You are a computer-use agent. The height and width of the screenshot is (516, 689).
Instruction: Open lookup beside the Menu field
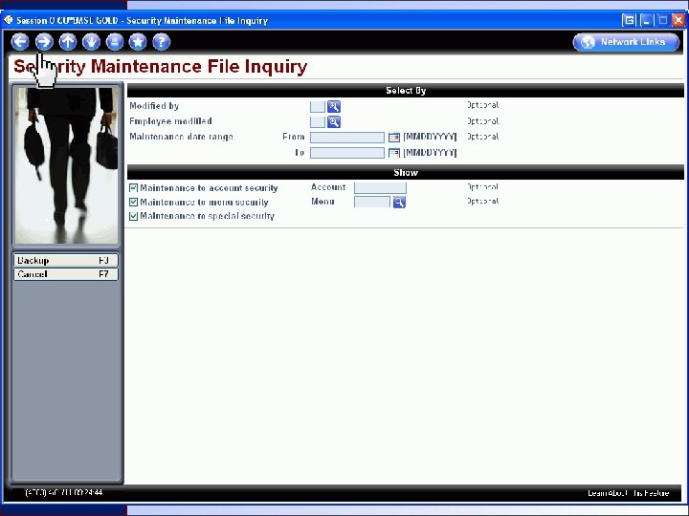click(x=399, y=203)
